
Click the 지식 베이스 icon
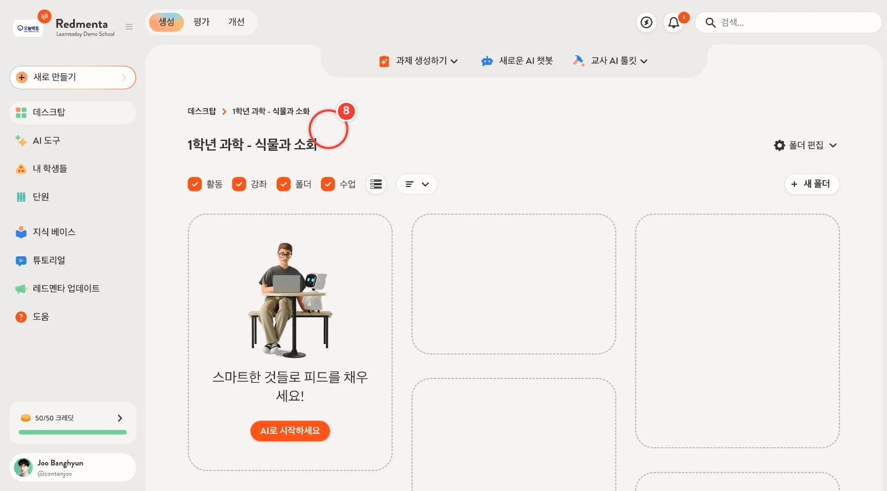click(x=21, y=232)
